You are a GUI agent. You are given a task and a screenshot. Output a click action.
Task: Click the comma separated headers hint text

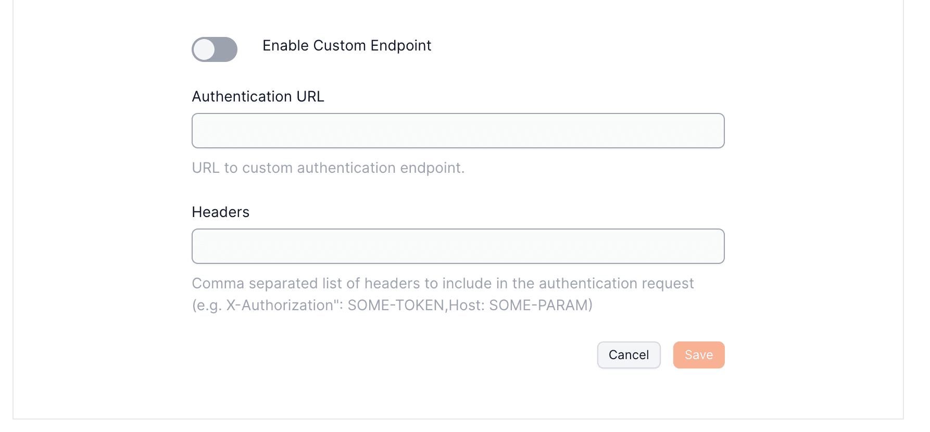(x=443, y=283)
